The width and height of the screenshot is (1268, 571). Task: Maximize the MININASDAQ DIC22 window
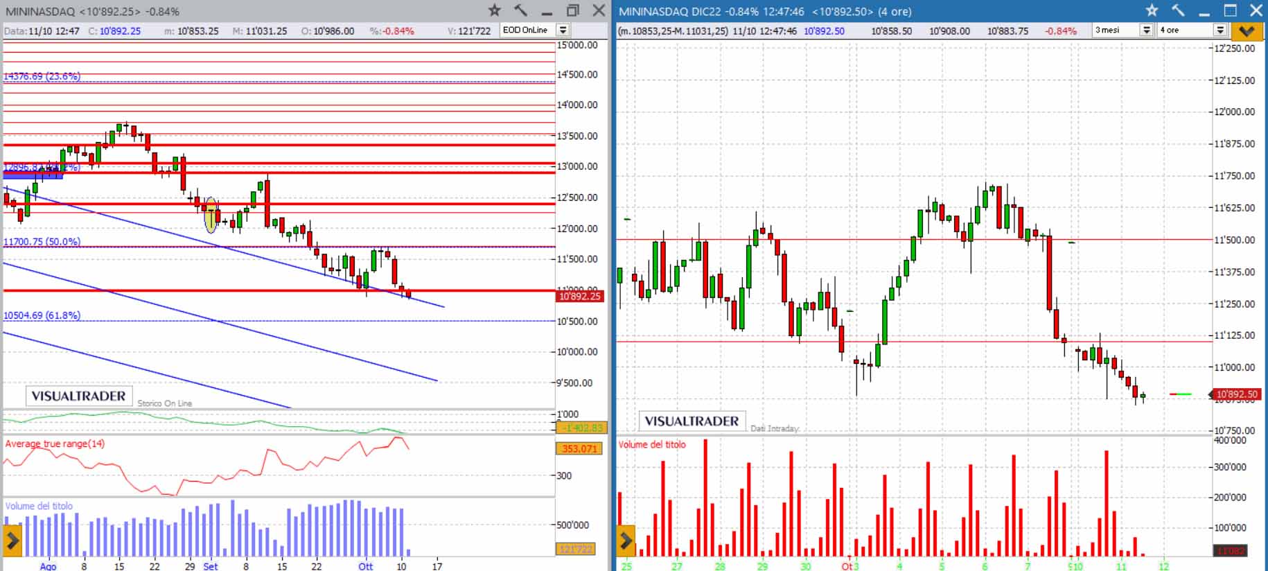tap(1231, 10)
